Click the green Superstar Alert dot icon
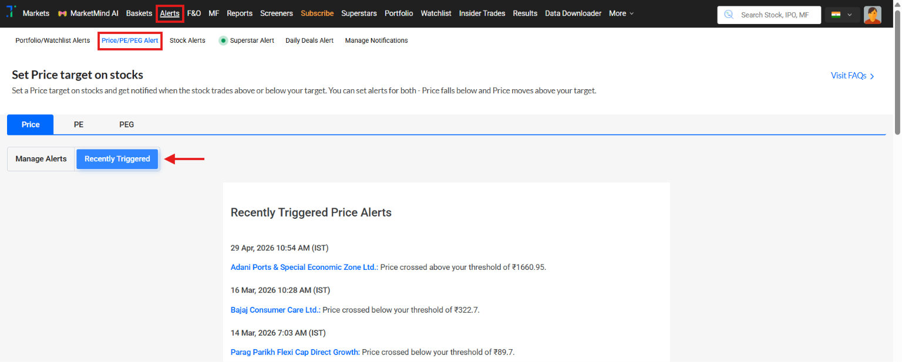 [x=223, y=40]
